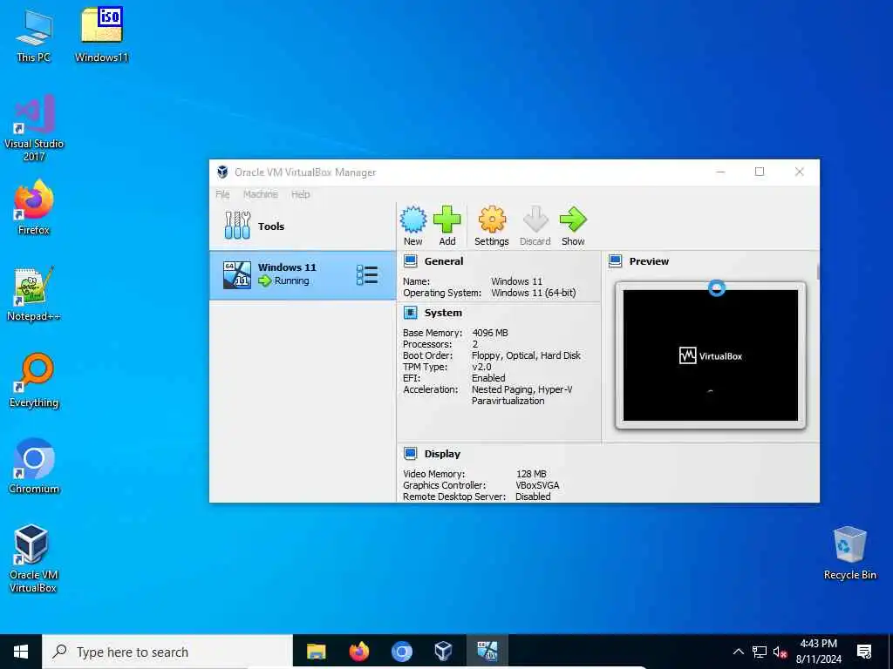This screenshot has height=669, width=893.
Task: Click the New virtual machine toolbar icon
Action: pyautogui.click(x=412, y=220)
